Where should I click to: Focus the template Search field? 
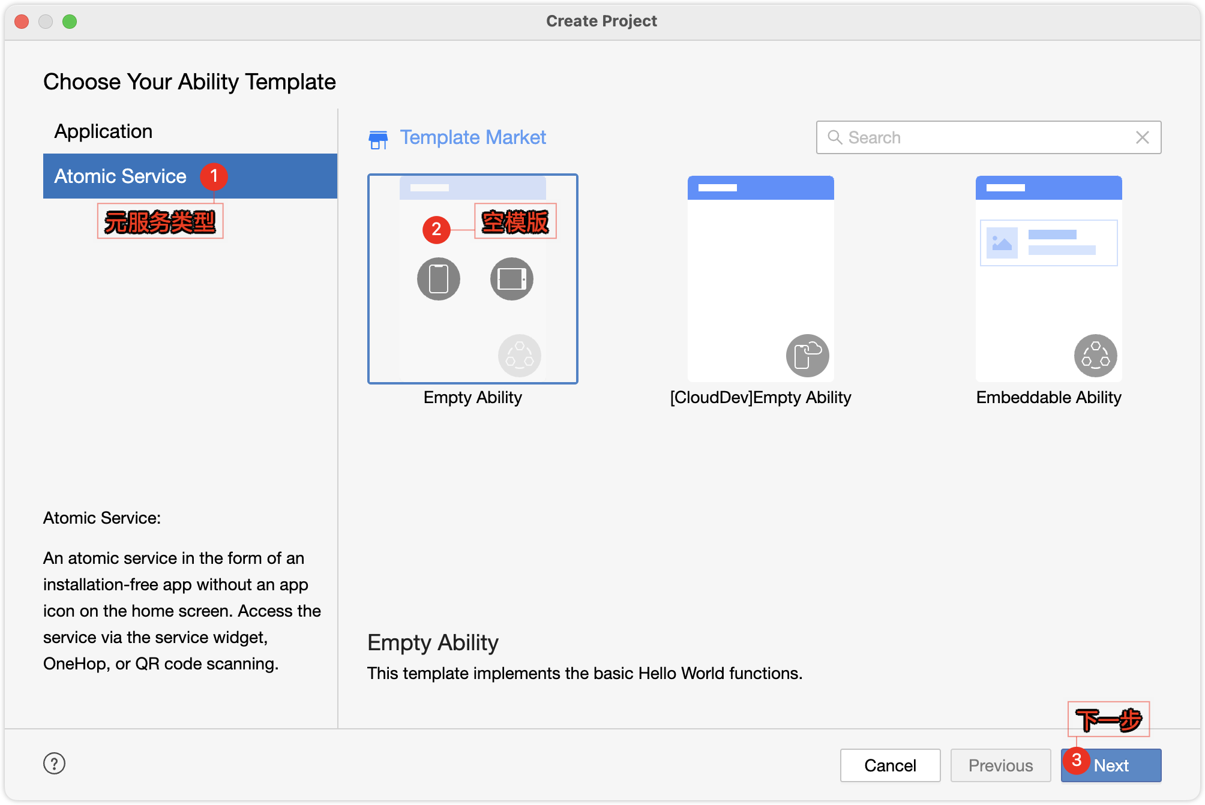coord(984,137)
